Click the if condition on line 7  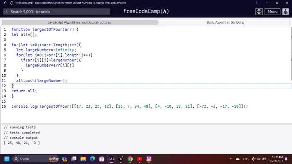[51, 60]
